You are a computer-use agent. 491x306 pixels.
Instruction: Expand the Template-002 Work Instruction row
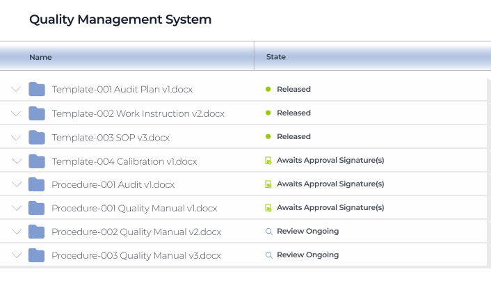[x=17, y=113]
